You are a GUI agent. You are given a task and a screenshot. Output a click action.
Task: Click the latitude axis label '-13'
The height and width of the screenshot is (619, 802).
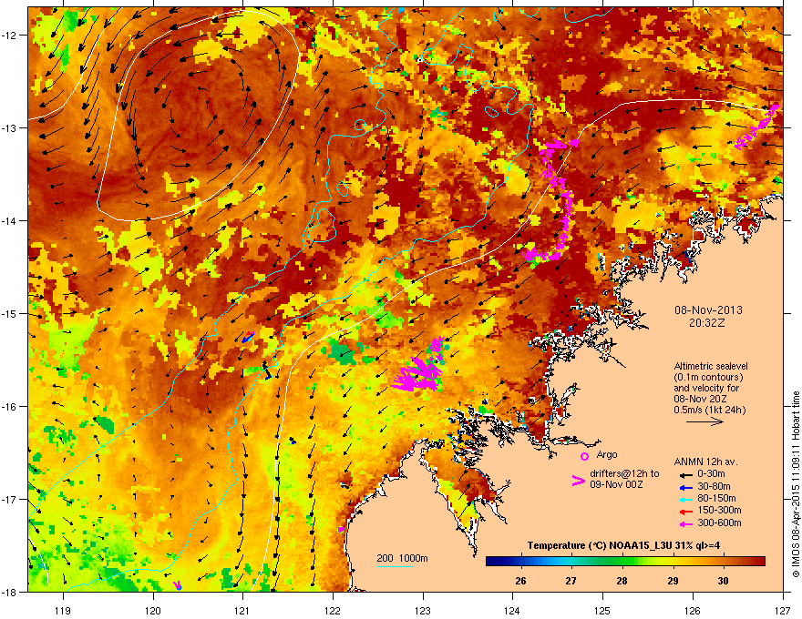[10, 128]
